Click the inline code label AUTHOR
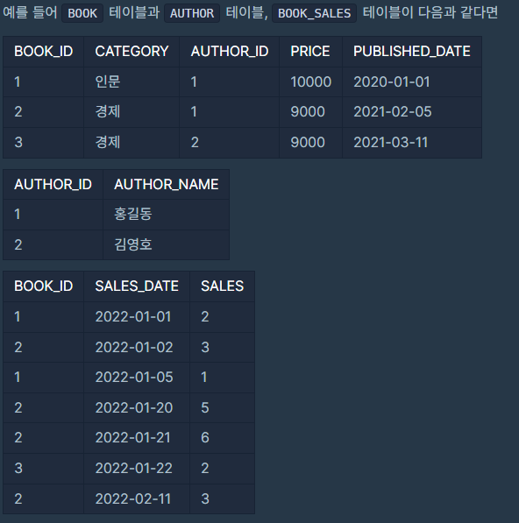Screen dimensions: 519x523 click(x=192, y=13)
